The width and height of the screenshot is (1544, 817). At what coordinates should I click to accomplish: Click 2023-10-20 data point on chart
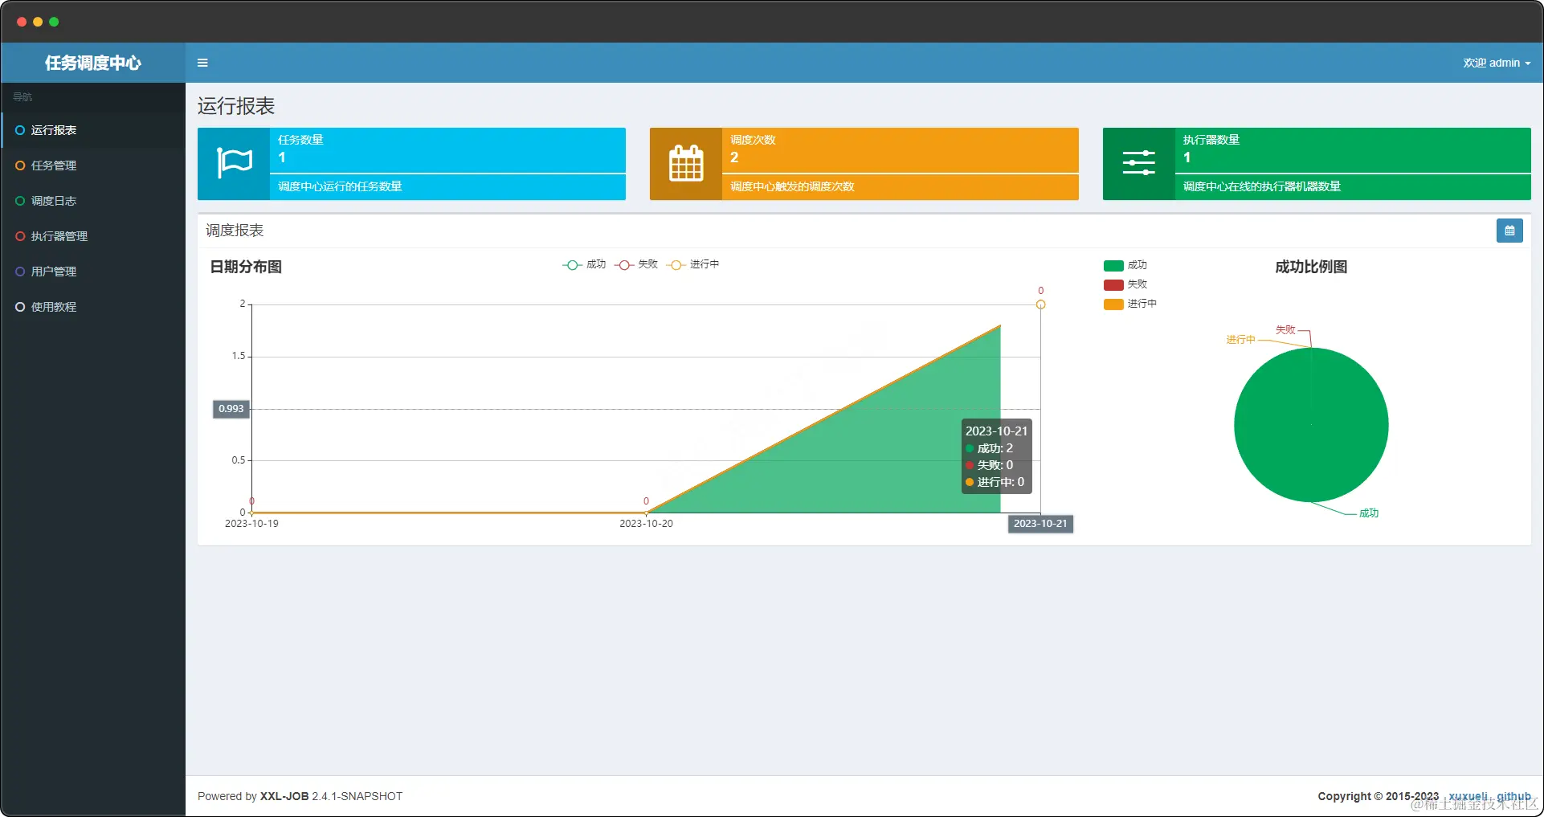(x=646, y=513)
